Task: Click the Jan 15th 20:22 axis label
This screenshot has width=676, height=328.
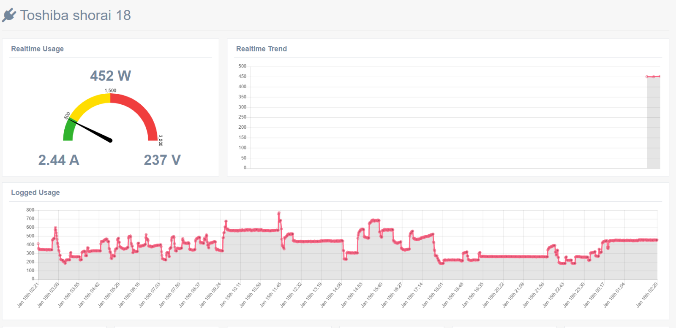Action: tap(493, 295)
